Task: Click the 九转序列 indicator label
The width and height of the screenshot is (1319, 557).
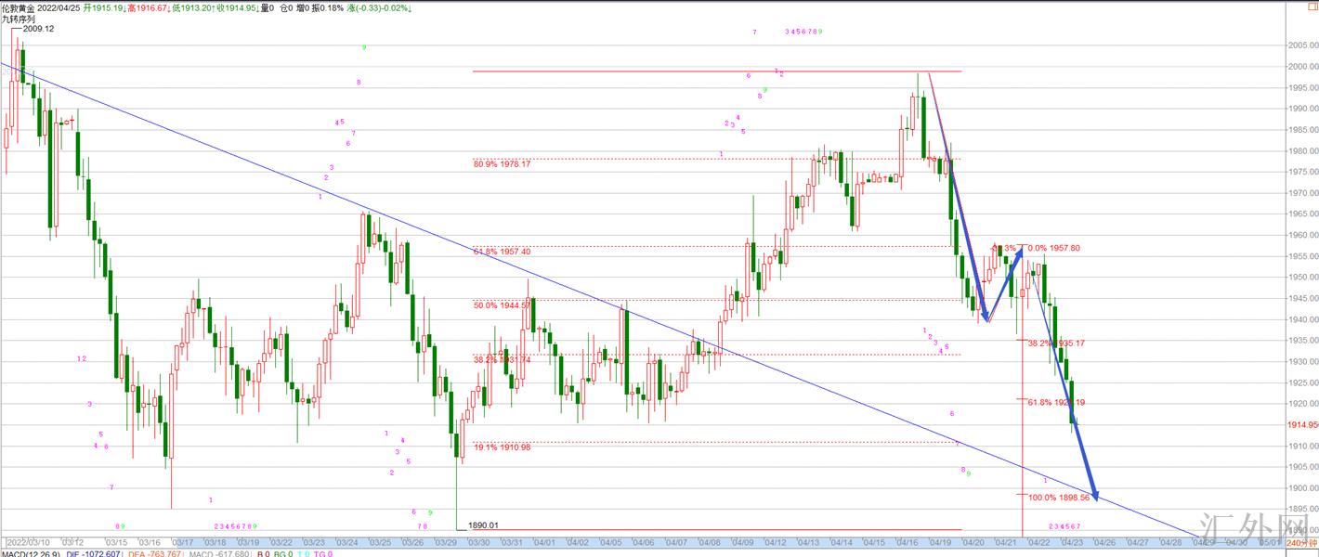Action: click(x=19, y=19)
